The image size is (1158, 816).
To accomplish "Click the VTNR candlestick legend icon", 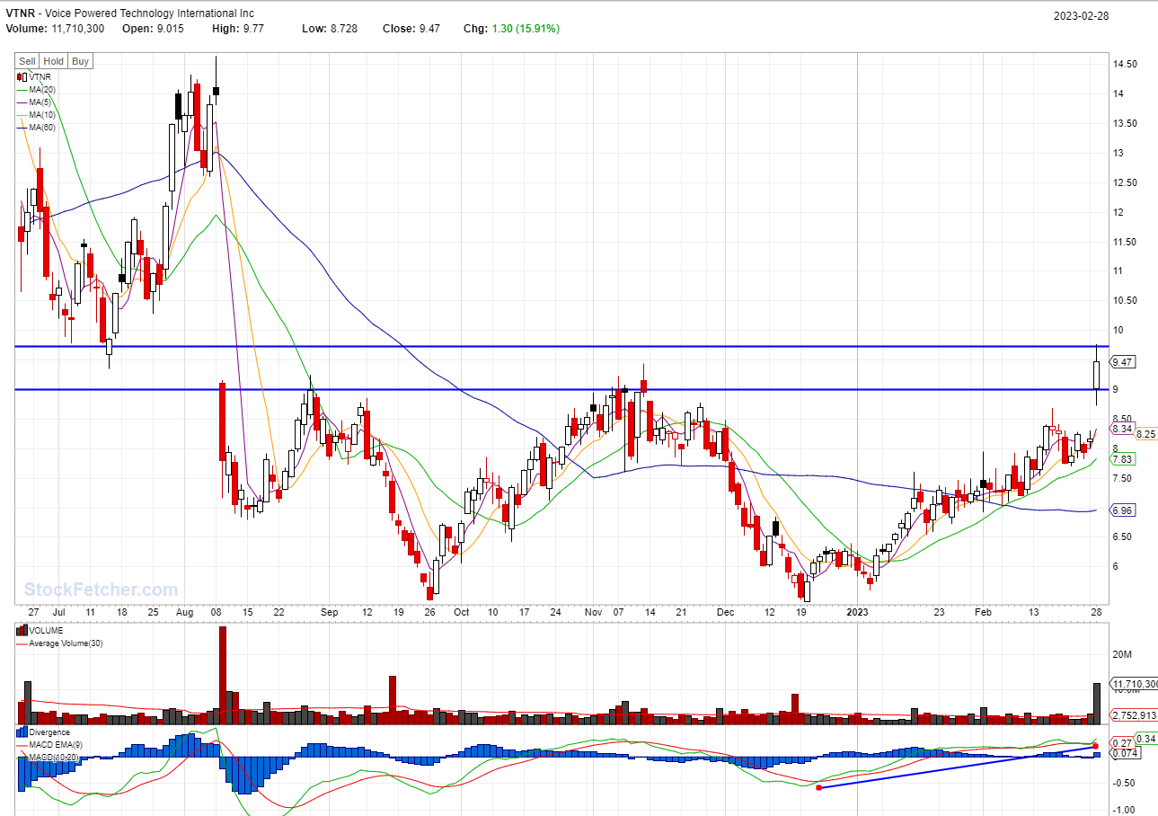I will click(22, 77).
